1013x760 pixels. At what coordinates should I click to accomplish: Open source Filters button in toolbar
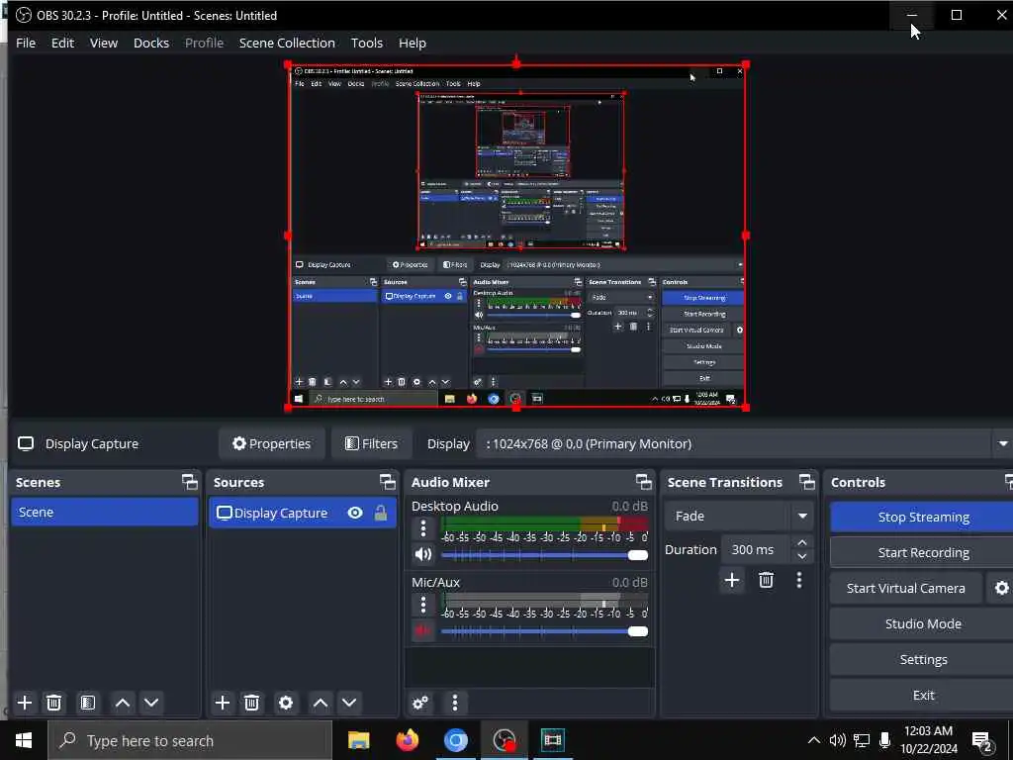pos(371,444)
